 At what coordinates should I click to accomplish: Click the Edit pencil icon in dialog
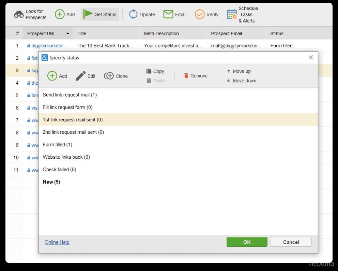point(81,76)
